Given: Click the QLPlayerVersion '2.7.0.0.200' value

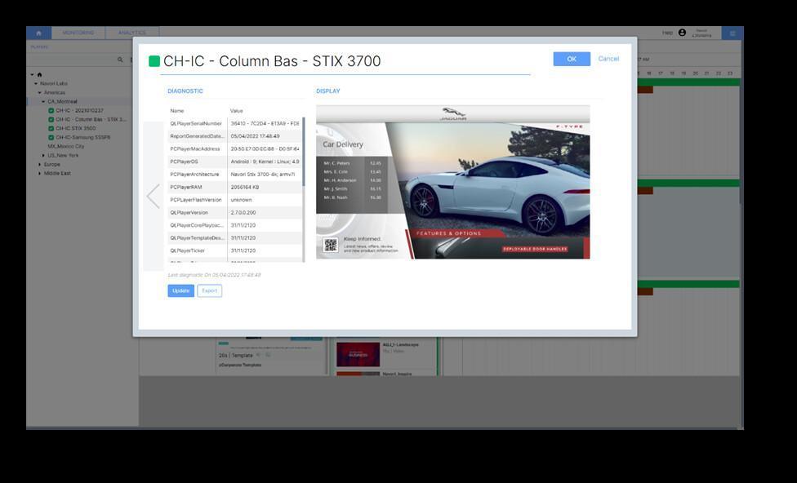Looking at the screenshot, I should (x=243, y=212).
